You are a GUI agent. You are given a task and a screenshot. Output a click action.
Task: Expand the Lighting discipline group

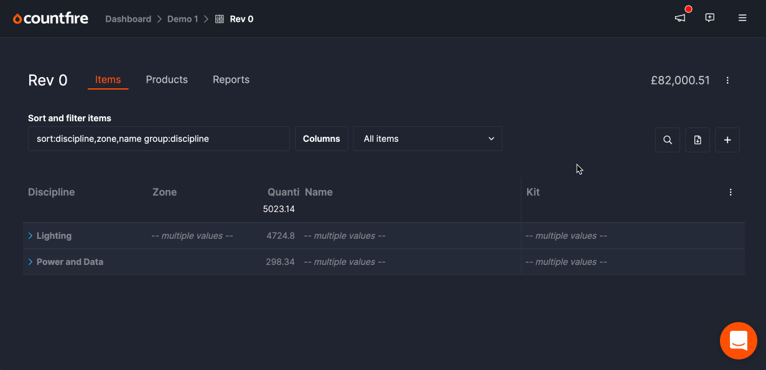pyautogui.click(x=30, y=236)
